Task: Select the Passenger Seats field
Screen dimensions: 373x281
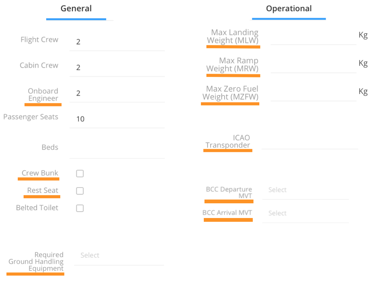Action: 116,119
